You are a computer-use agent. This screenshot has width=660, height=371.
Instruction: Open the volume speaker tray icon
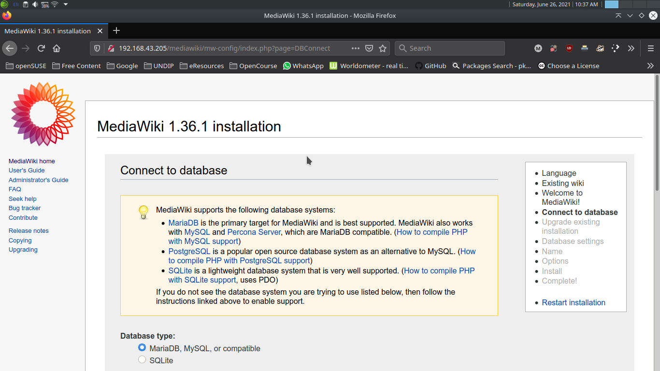click(35, 4)
